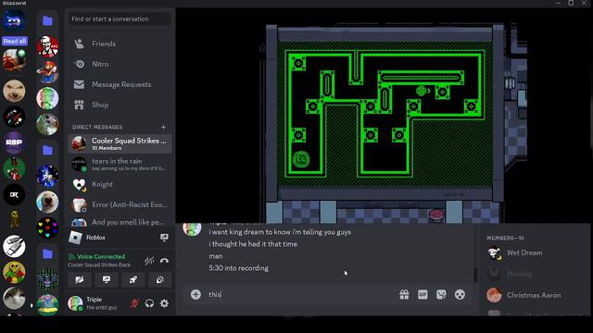Send a gift with gift icon
The height and width of the screenshot is (333, 593).
pos(404,294)
